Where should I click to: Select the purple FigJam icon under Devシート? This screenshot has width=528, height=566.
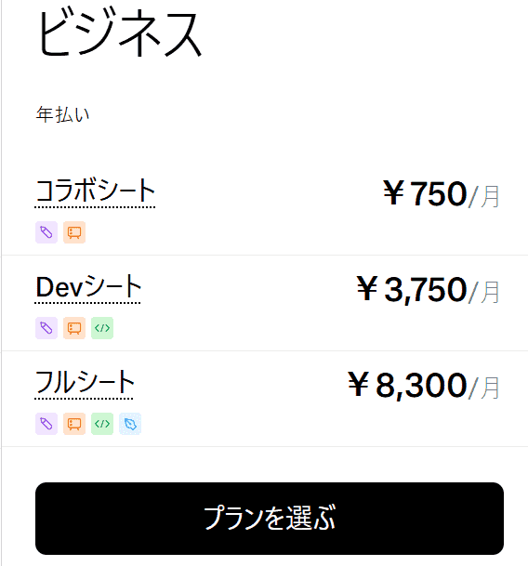[x=46, y=328]
